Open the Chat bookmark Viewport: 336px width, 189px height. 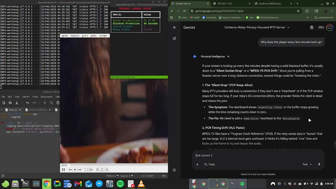(182, 18)
